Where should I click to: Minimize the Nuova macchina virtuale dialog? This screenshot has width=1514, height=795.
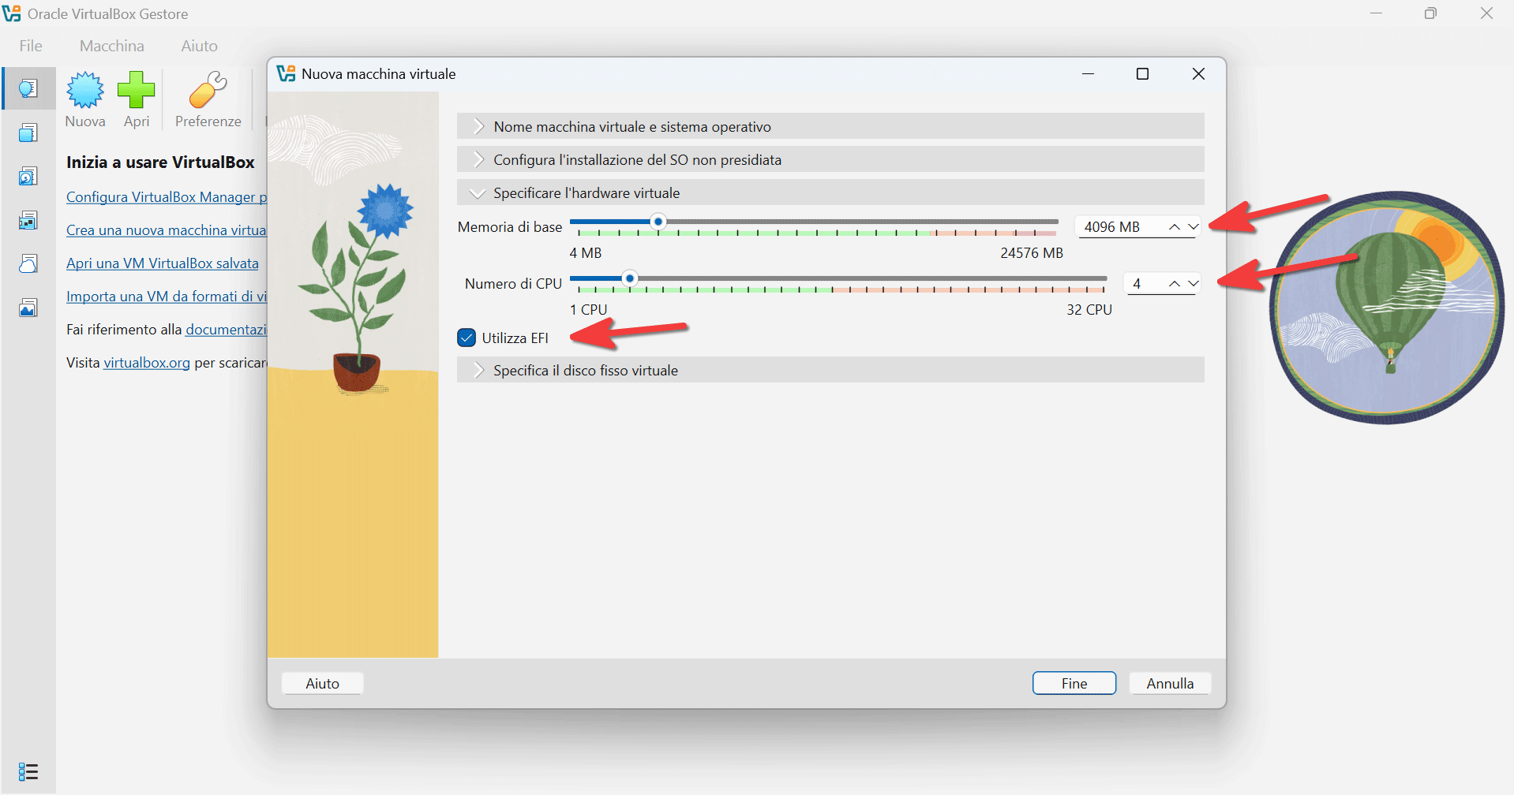click(x=1088, y=73)
